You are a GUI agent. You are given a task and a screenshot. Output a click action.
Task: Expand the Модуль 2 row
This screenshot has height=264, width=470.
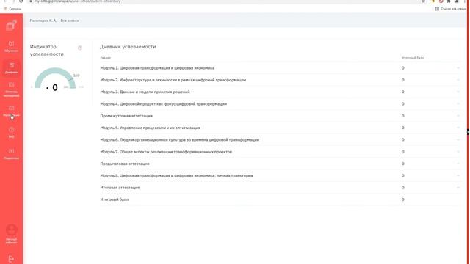coord(458,80)
